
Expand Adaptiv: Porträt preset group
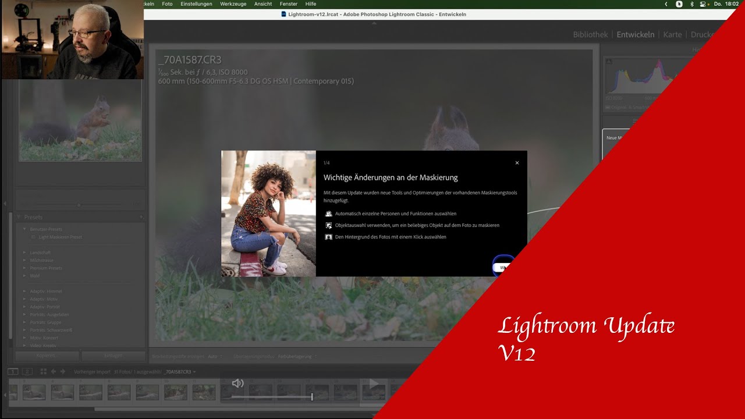tap(24, 307)
